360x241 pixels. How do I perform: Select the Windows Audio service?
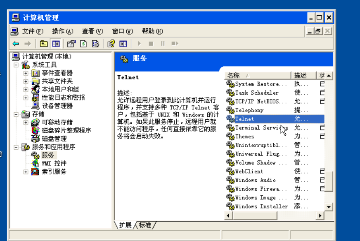[255, 180]
